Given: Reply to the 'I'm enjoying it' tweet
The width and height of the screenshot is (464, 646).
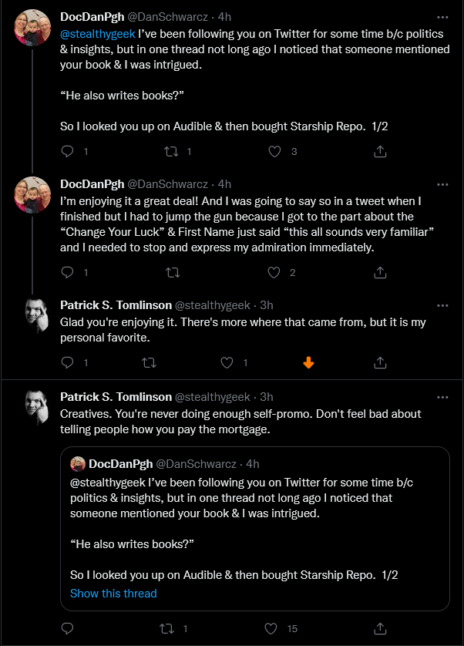Looking at the screenshot, I should 67,272.
